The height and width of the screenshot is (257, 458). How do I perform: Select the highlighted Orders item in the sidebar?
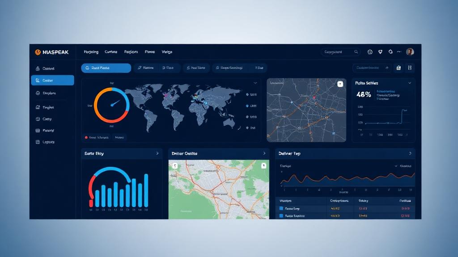52,80
